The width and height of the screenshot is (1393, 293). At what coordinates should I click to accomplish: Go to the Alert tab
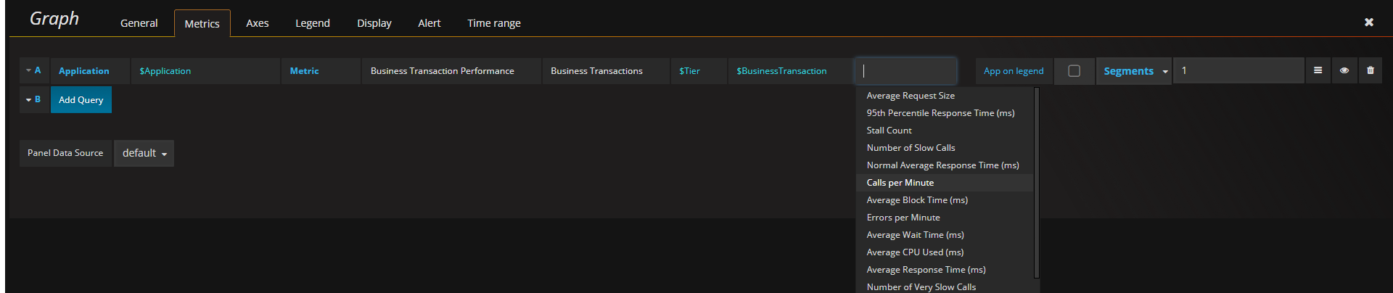[429, 23]
